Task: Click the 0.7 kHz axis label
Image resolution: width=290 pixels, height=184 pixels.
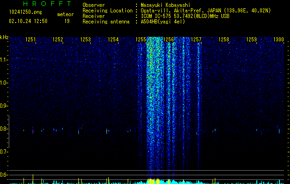Action: tap(4, 152)
